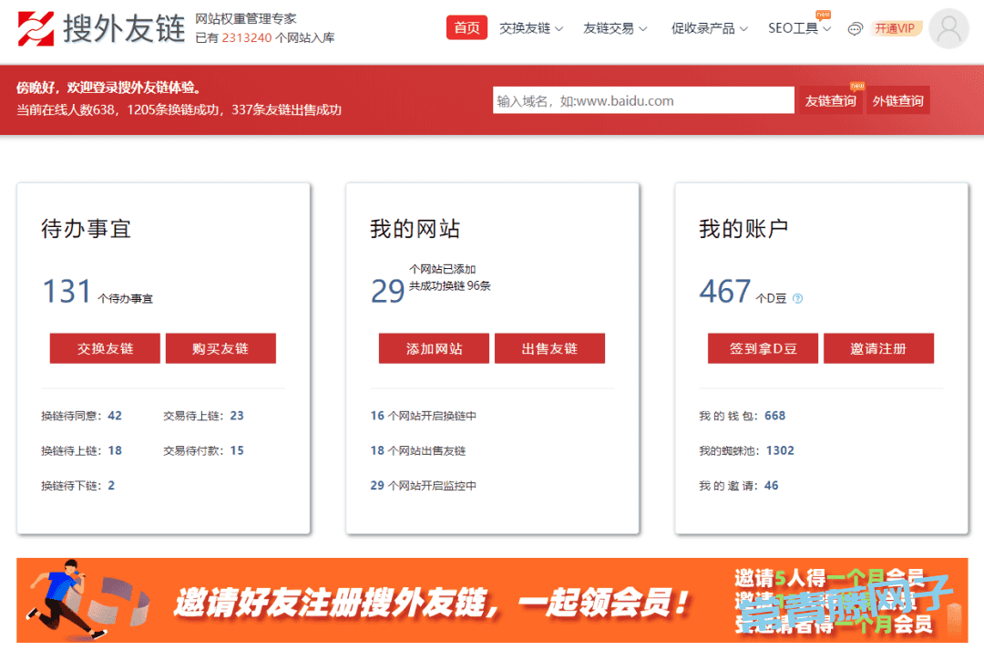
Task: Open 换链待上链: 18 link
Action: click(82, 450)
